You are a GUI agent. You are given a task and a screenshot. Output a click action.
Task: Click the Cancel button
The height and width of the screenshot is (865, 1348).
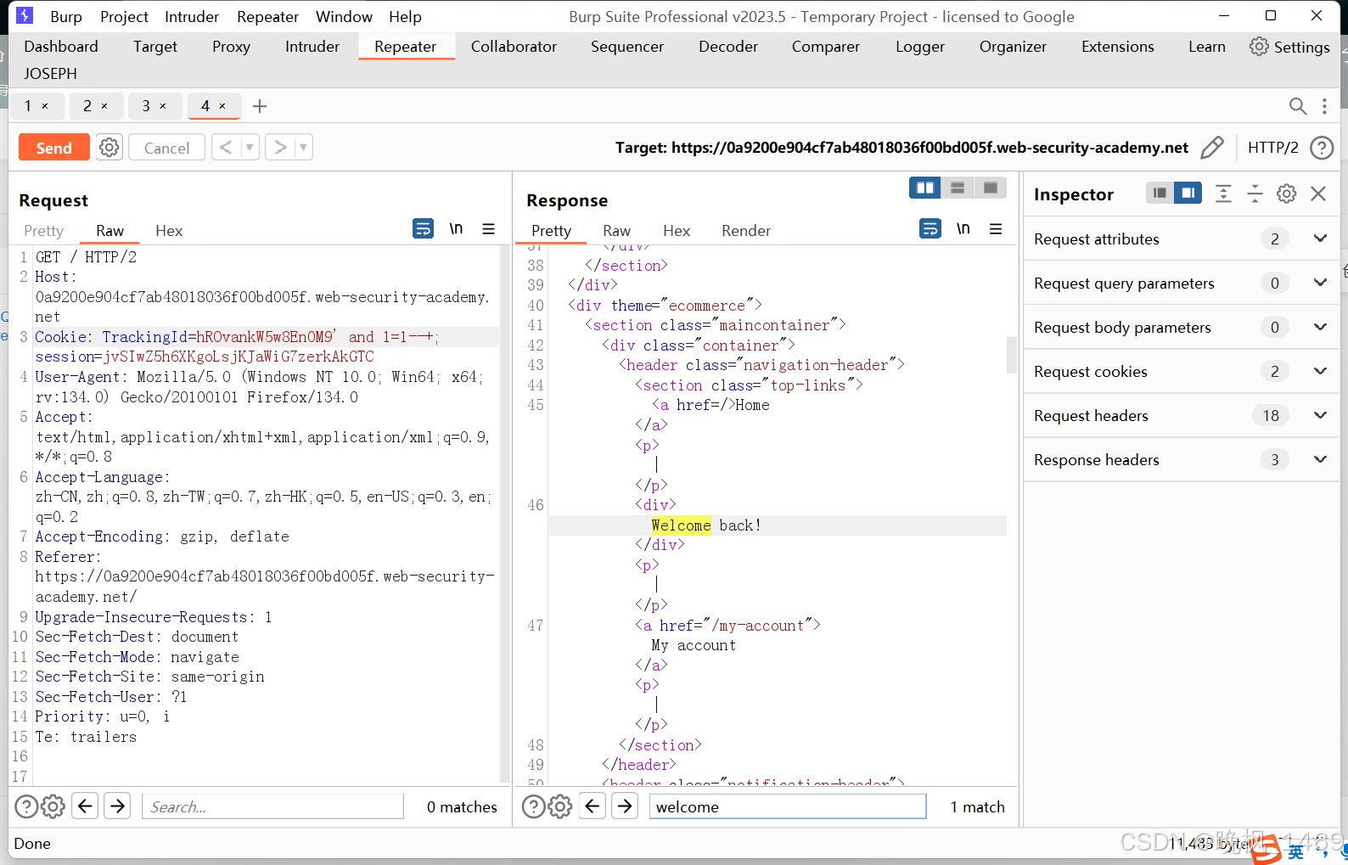click(x=166, y=148)
